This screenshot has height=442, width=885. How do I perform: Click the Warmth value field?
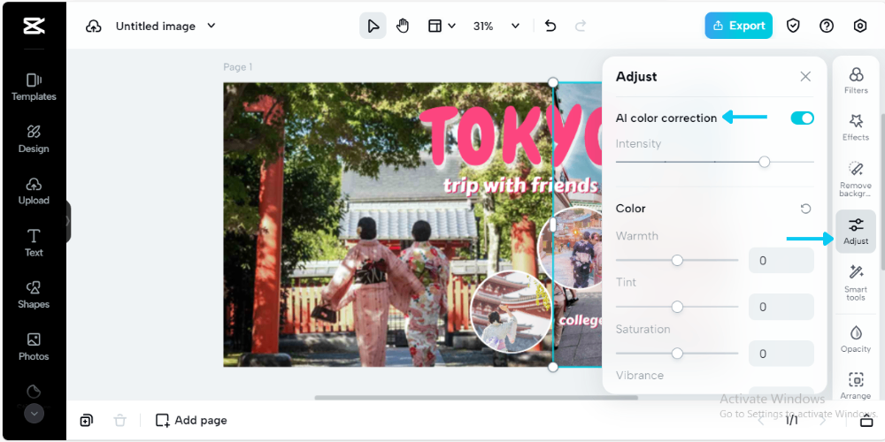tap(781, 261)
